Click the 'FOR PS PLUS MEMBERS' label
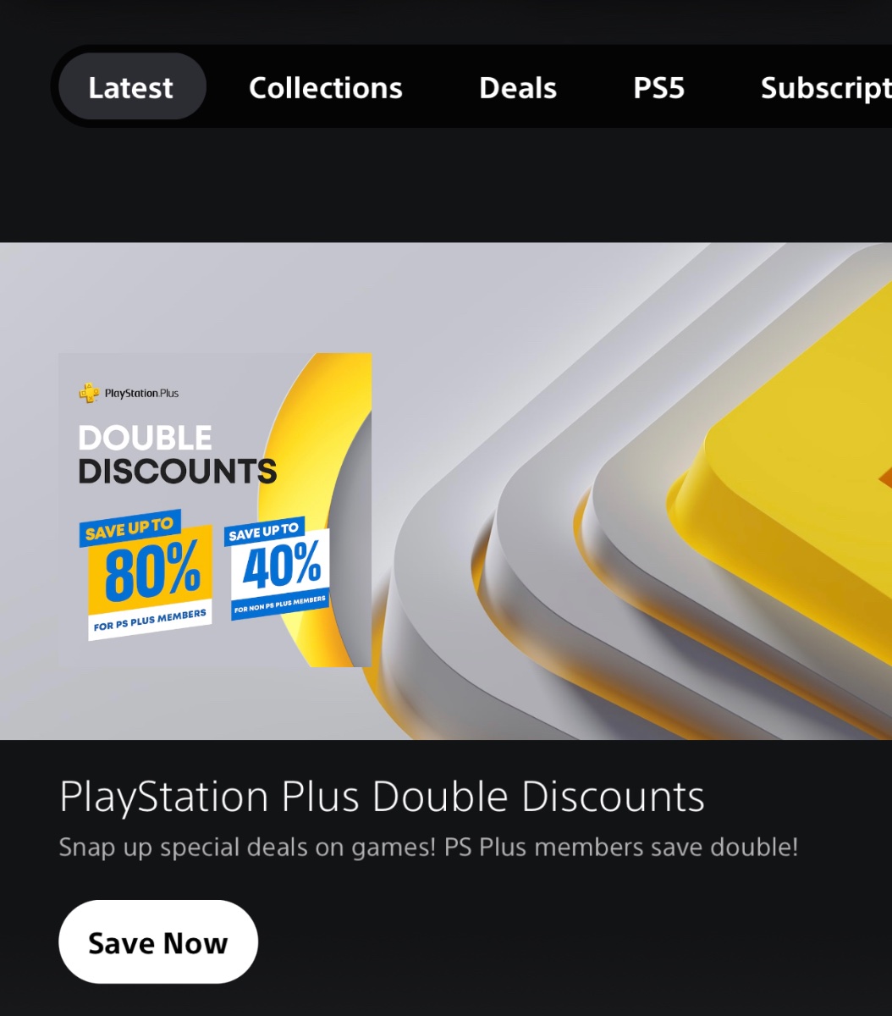This screenshot has height=1016, width=892. coord(150,621)
